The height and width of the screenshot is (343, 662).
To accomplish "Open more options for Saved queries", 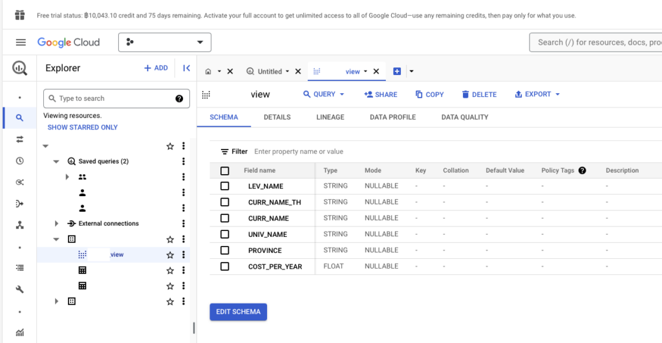I will [184, 161].
